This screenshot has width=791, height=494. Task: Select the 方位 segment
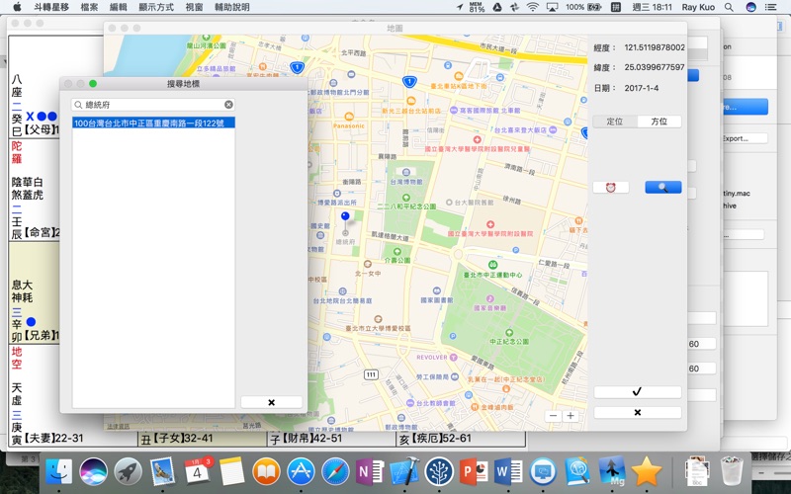coord(659,121)
